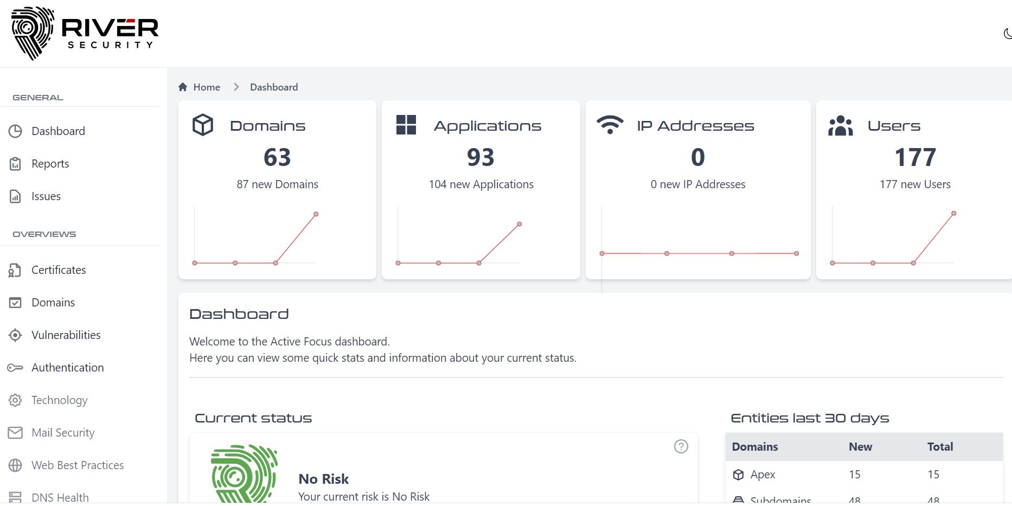1012x506 pixels.
Task: Click the Applications grid card icon
Action: (406, 125)
